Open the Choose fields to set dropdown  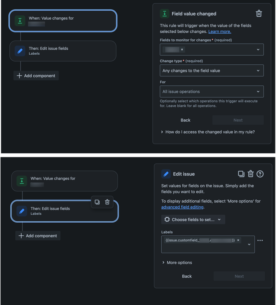pos(193,219)
